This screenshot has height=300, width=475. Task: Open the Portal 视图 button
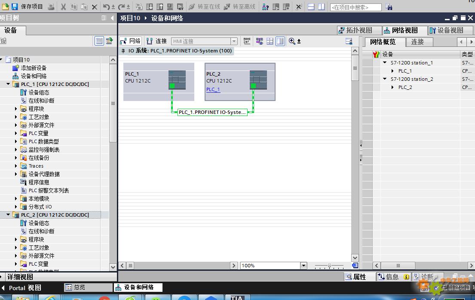[22, 288]
